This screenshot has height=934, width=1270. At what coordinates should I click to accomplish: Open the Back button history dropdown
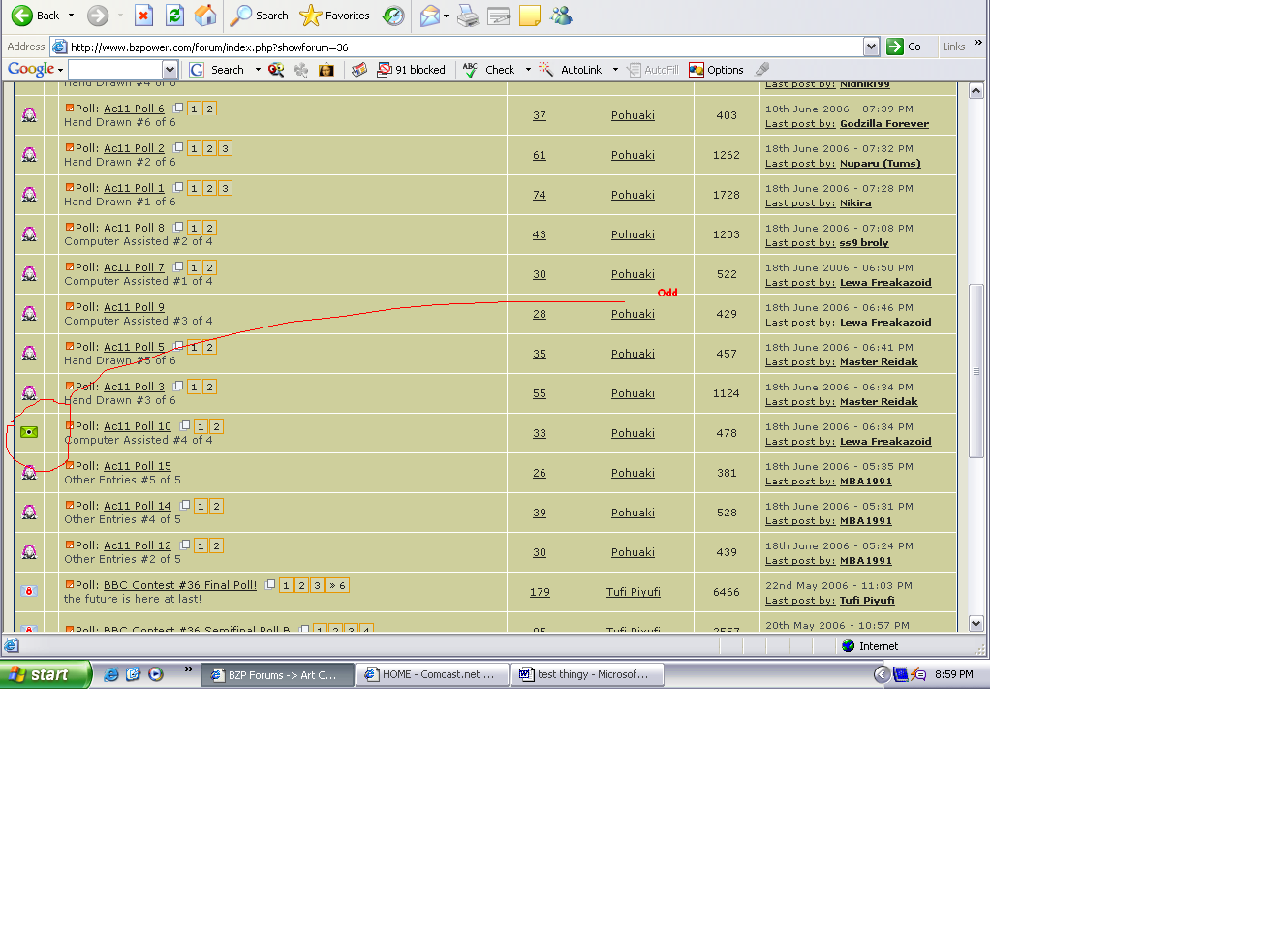[x=71, y=16]
